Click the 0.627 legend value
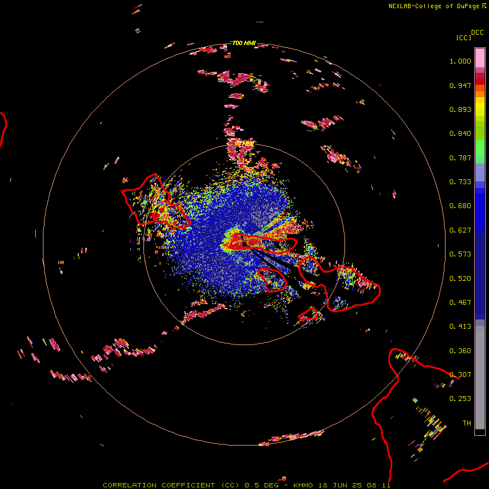The image size is (489, 489). pyautogui.click(x=460, y=230)
